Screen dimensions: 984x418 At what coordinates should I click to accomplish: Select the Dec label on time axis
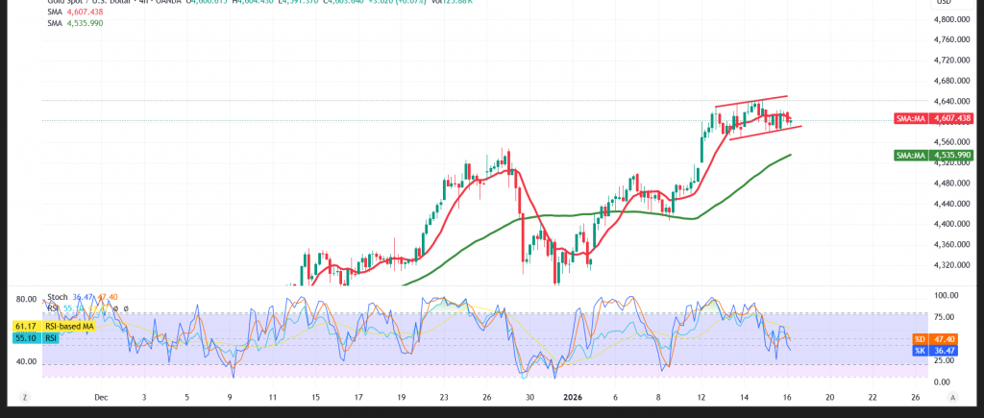101,396
